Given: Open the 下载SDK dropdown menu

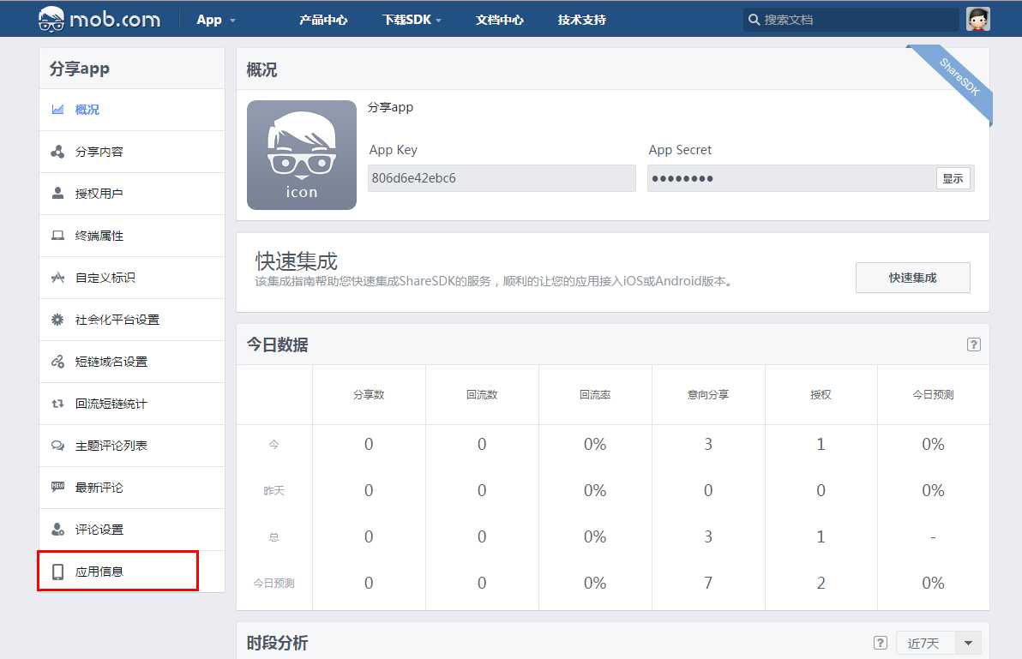Looking at the screenshot, I should click(412, 19).
